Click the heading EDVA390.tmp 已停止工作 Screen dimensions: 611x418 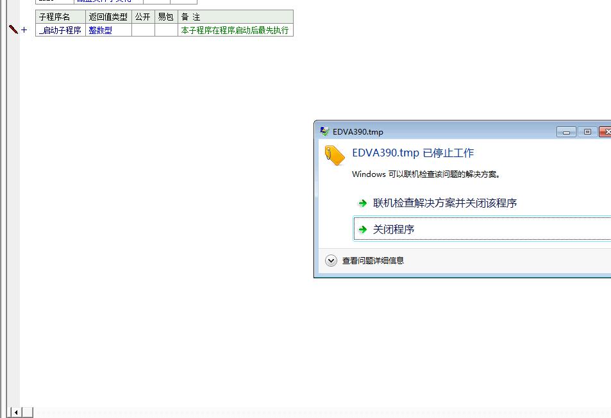(413, 153)
